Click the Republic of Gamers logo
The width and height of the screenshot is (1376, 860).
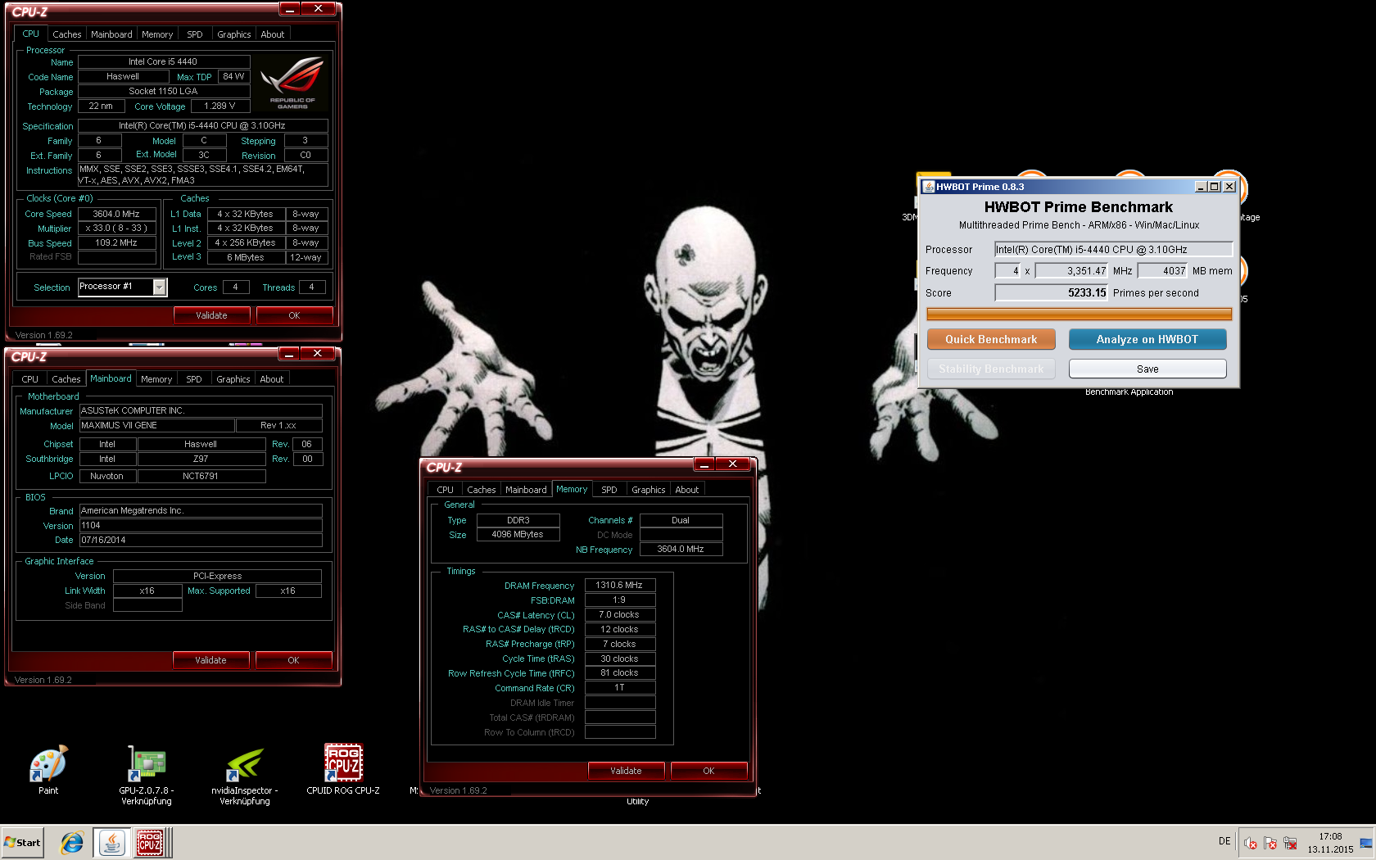[292, 82]
